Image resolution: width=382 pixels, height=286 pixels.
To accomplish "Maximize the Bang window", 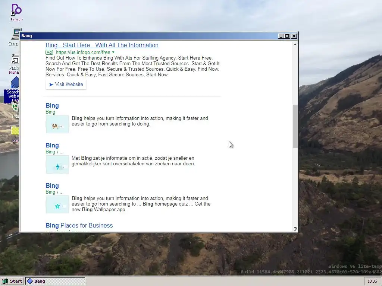I will click(287, 36).
